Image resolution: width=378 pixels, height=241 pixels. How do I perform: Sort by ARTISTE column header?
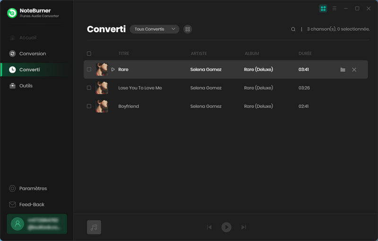pyautogui.click(x=199, y=53)
